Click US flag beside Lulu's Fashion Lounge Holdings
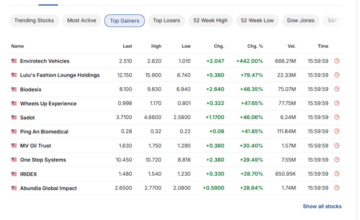Image resolution: width=360 pixels, height=220 pixels. coord(14,75)
